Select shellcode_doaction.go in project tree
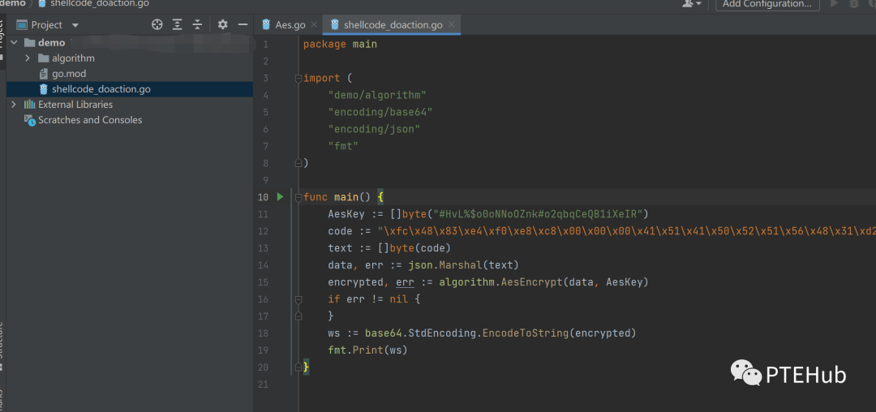The height and width of the screenshot is (412, 876). pos(101,89)
